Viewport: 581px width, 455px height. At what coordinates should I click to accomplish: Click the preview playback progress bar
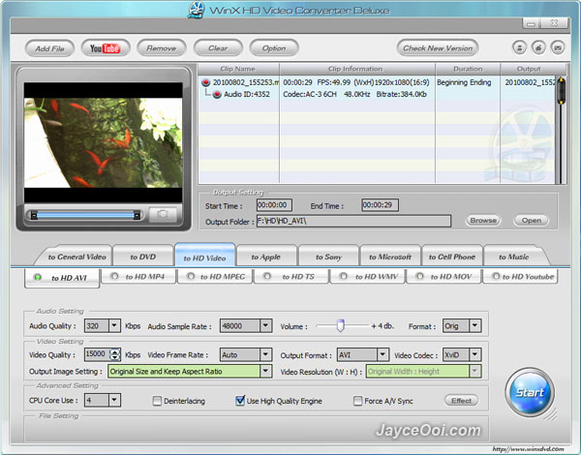[x=85, y=215]
